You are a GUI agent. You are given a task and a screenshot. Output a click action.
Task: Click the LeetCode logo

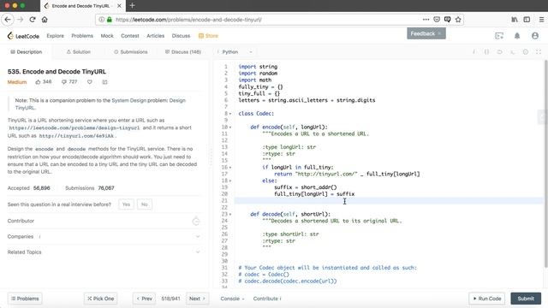23,36
